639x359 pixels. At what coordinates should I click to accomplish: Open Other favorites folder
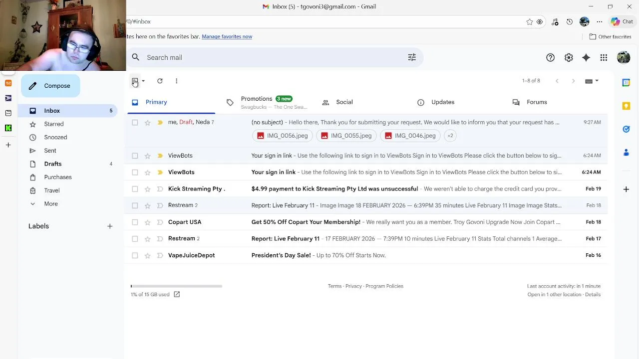coord(611,37)
